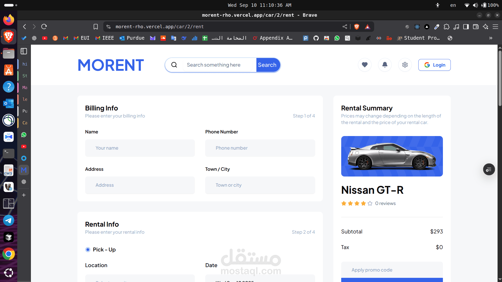This screenshot has height=282, width=502.
Task: Open the Brave Rewards triangle icon
Action: click(x=367, y=27)
